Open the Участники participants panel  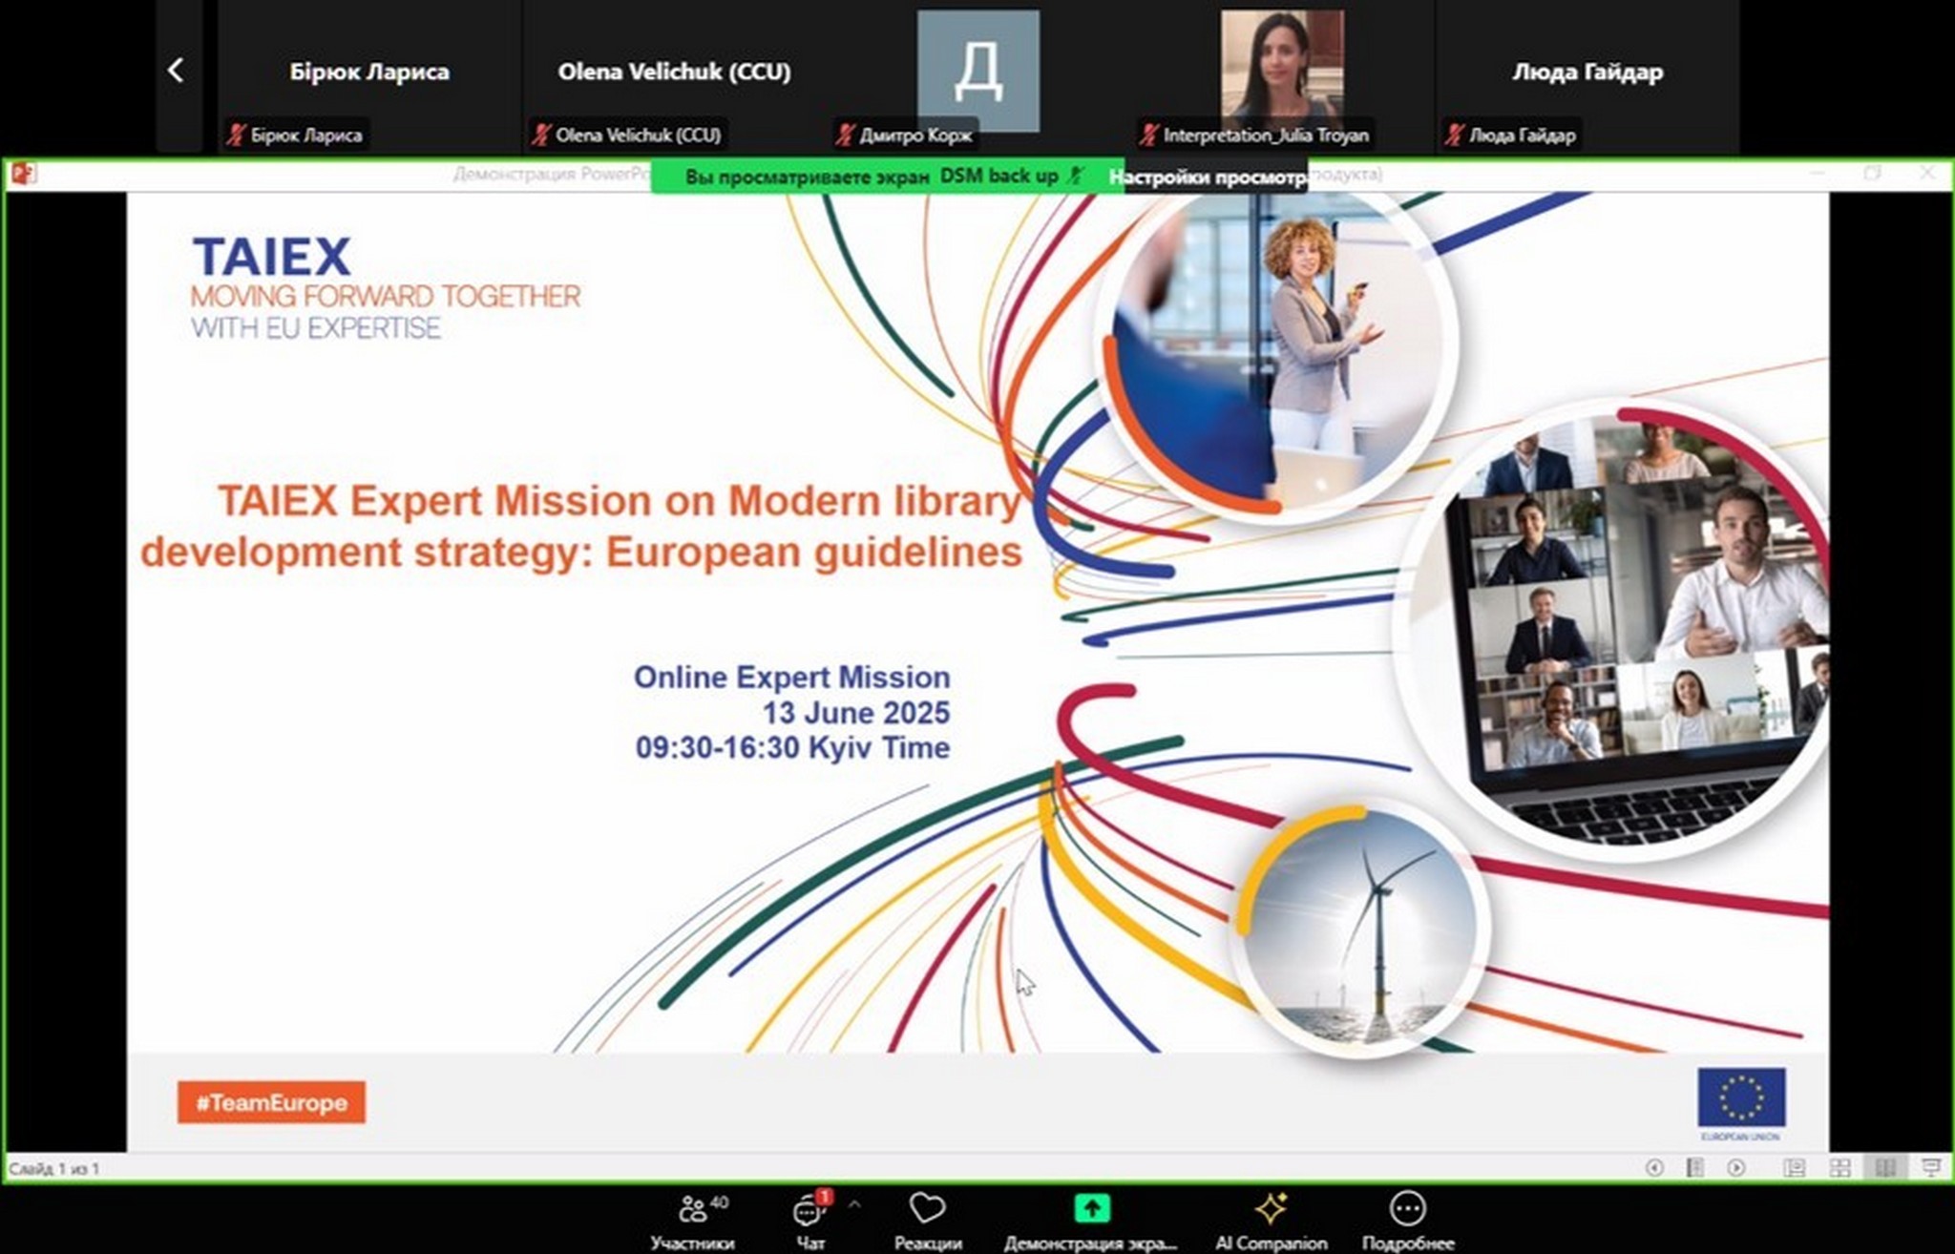(692, 1221)
